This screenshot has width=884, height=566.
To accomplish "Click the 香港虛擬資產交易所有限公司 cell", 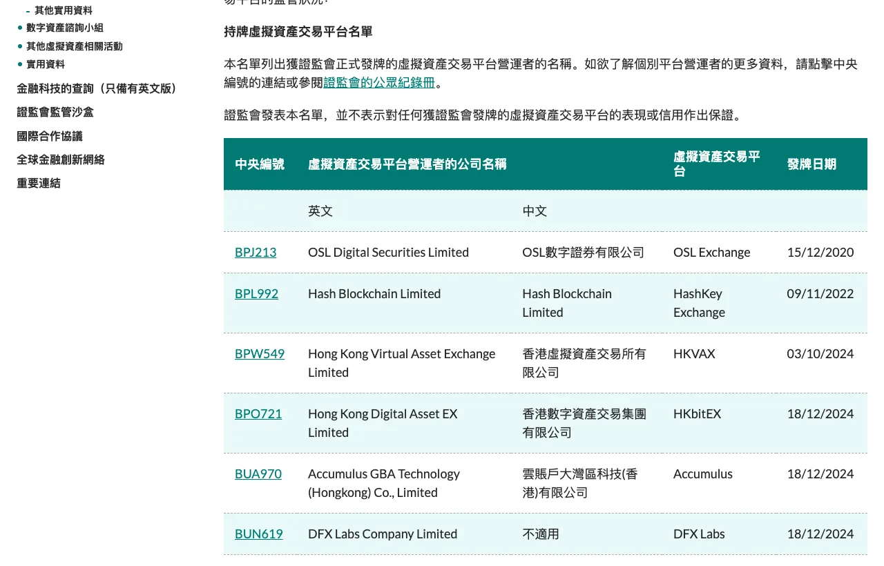I will point(584,363).
